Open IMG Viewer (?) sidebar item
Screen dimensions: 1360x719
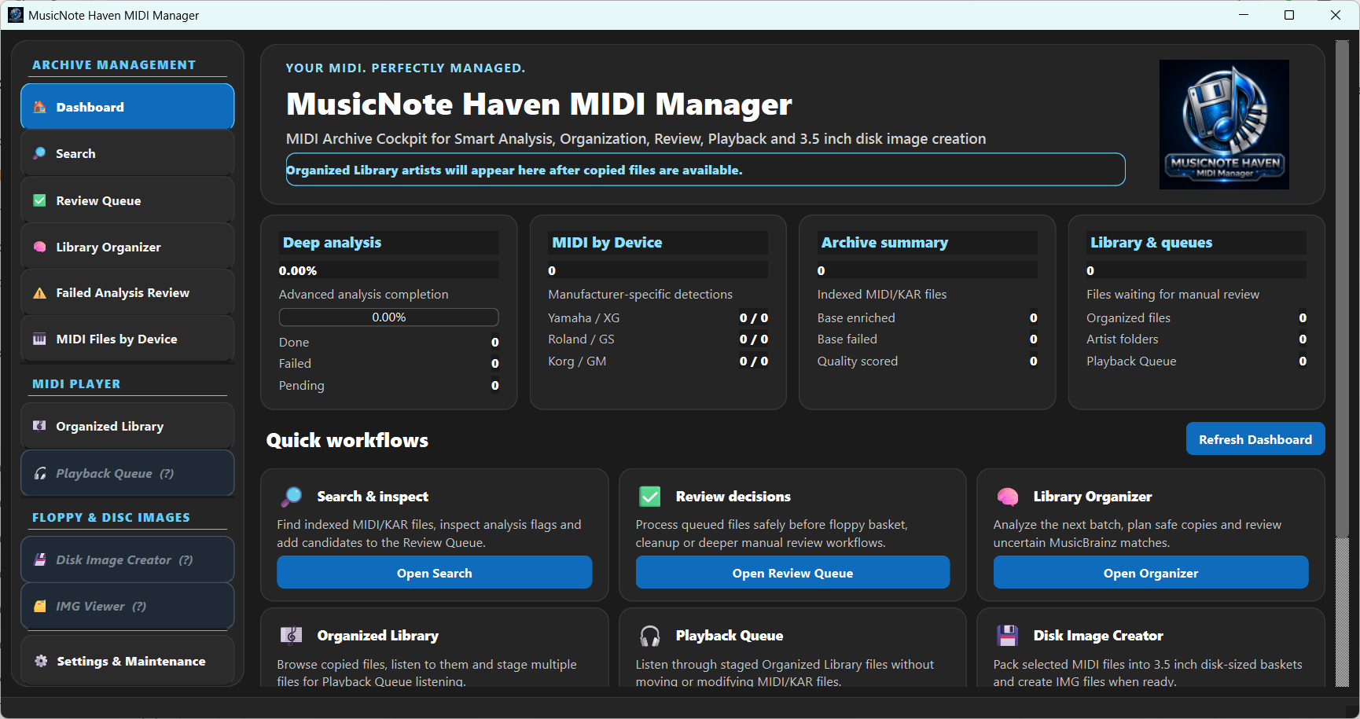pyautogui.click(x=127, y=607)
